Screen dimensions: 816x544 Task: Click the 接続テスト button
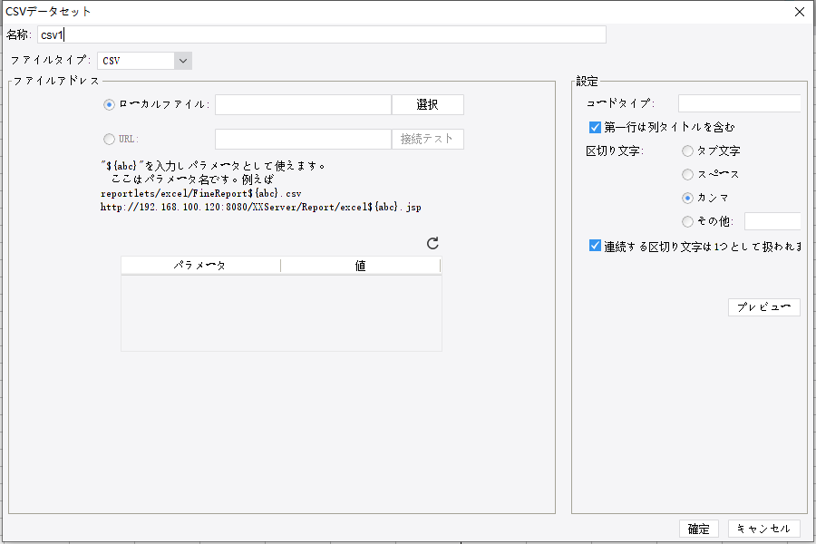(426, 138)
